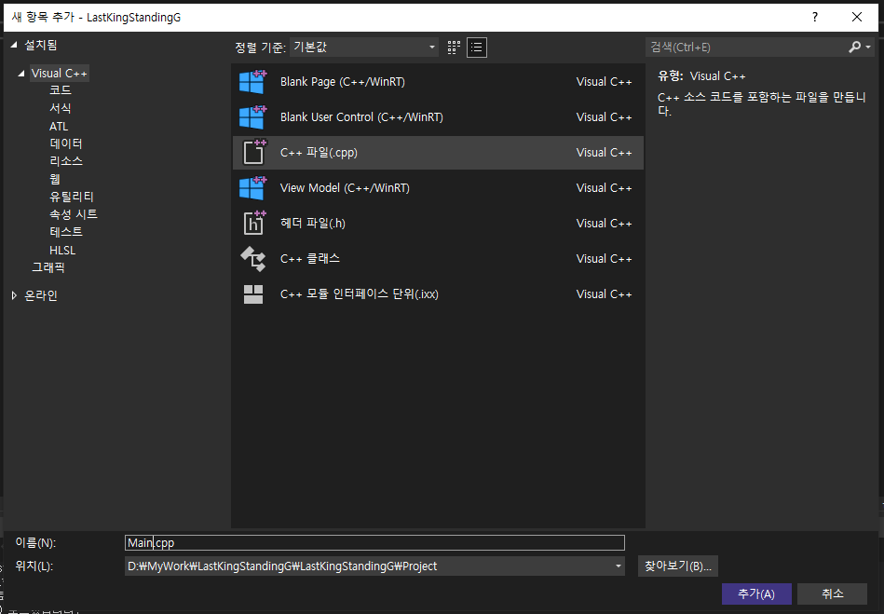Switch to the grid tile view
Viewport: 884px width, 614px height.
(454, 48)
